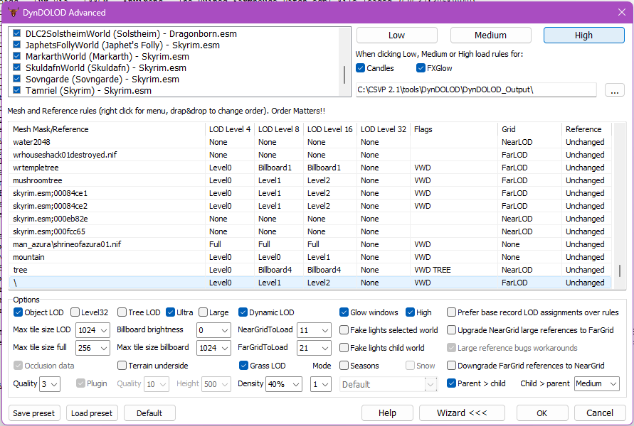This screenshot has height=426, width=634.
Task: Toggle the Grass LOD checkbox
Action: click(x=244, y=366)
